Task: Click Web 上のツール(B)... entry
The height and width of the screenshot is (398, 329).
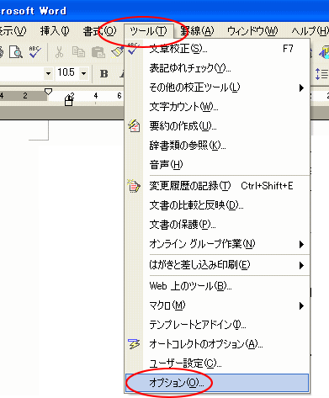Action: [217, 286]
